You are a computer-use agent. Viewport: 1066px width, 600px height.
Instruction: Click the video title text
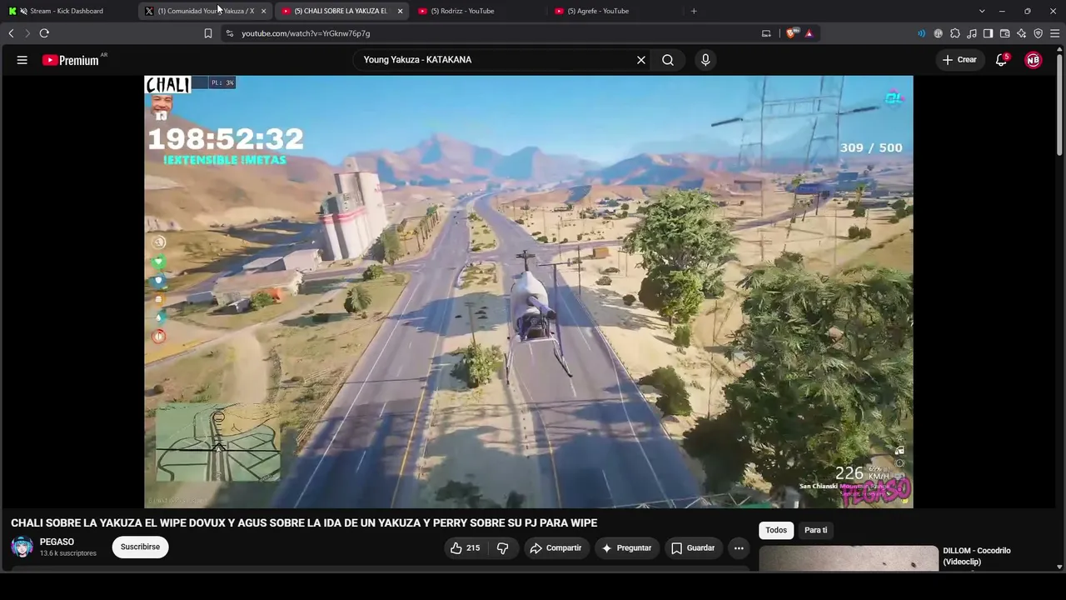coord(304,523)
